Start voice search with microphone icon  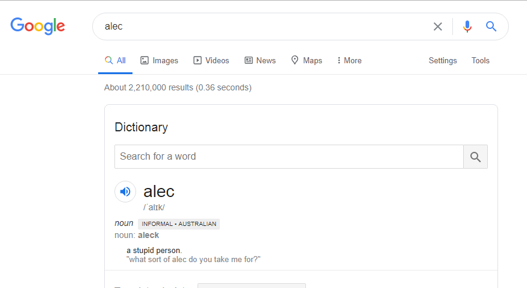[467, 27]
